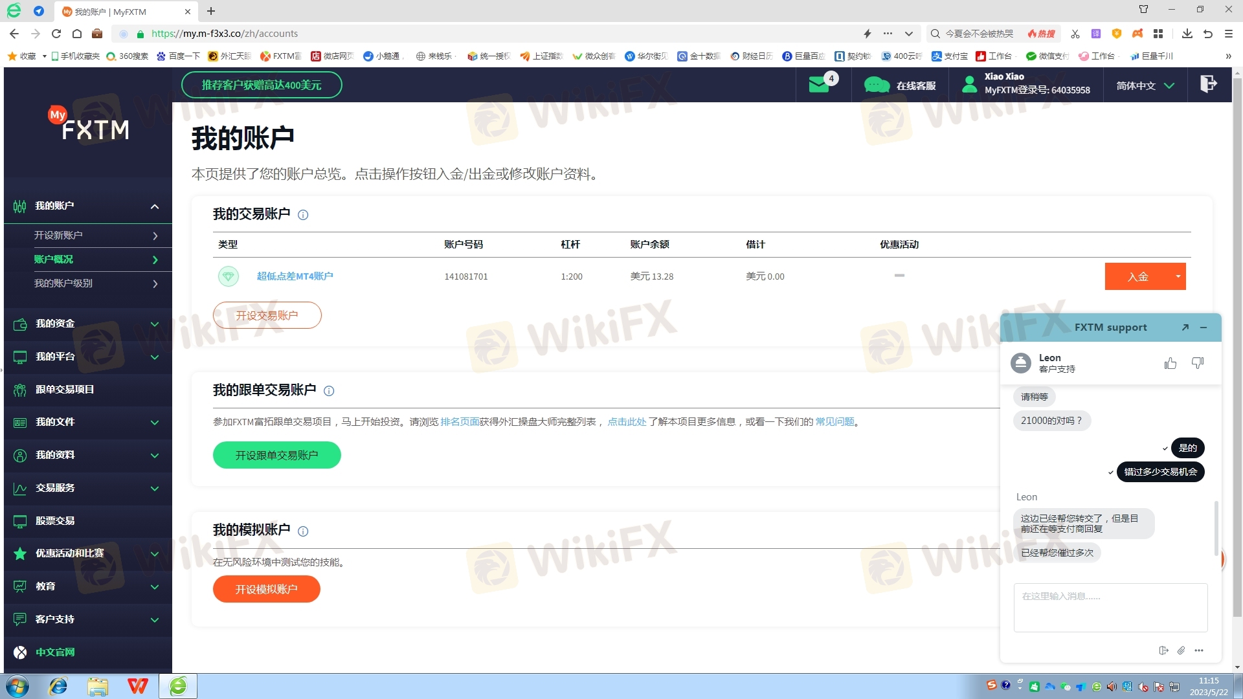Viewport: 1243px width, 699px height.
Task: Click the end chat exit icon
Action: point(1163,650)
